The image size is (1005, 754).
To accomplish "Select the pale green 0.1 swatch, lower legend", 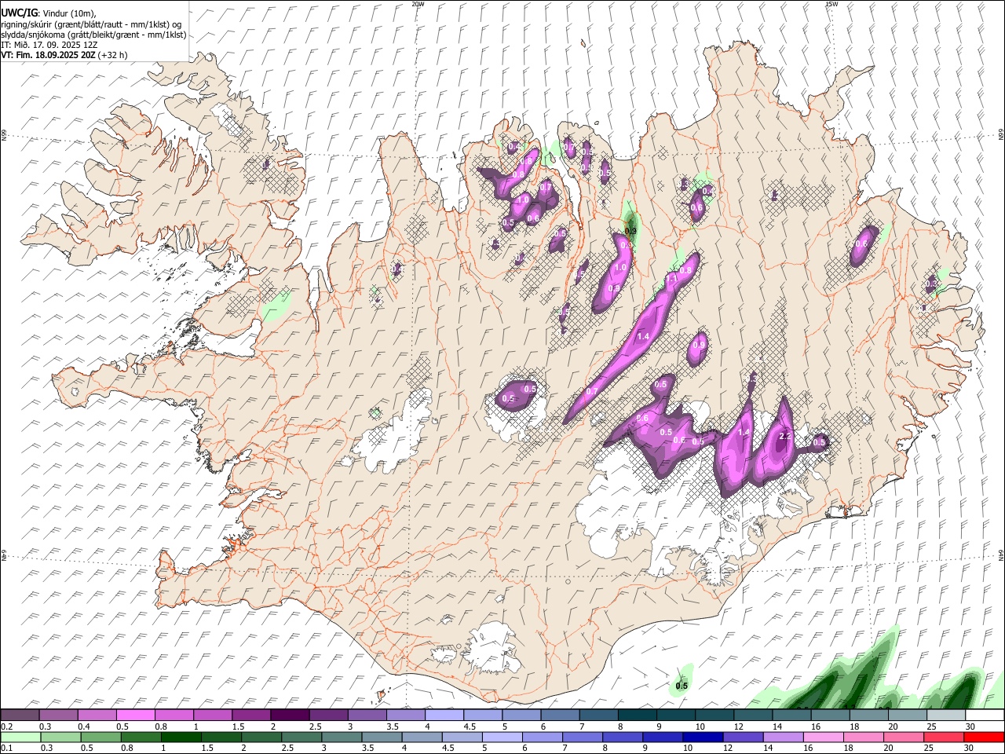I will tap(20, 737).
